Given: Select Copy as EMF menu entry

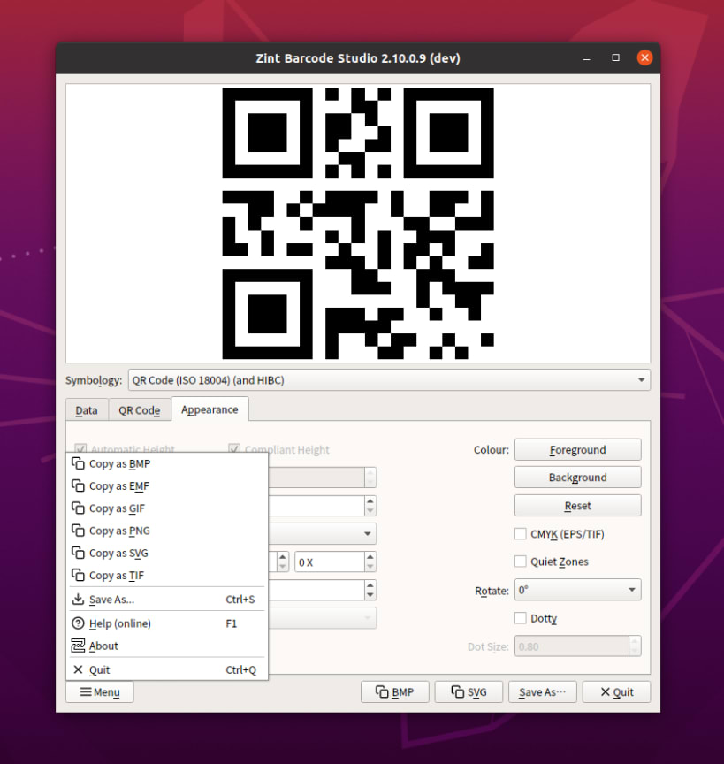Looking at the screenshot, I should tap(167, 485).
